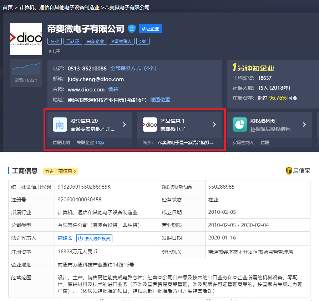The image size is (319, 301).
Task: Click business term 2010-02-05 - 2030-02-04
Action: [x=238, y=225]
